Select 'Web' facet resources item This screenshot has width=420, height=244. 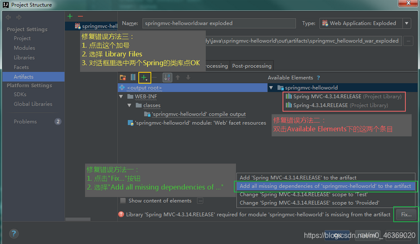[x=197, y=123]
